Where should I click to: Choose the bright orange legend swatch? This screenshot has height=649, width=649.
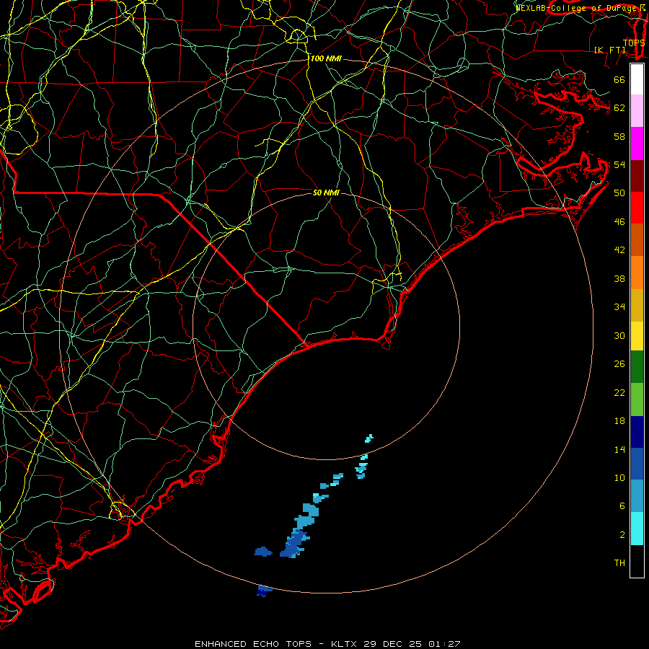pyautogui.click(x=637, y=273)
